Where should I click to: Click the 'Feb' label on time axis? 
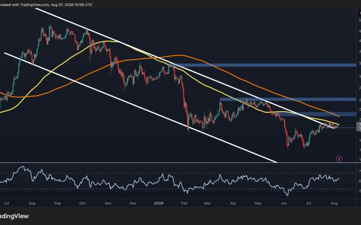184,203
